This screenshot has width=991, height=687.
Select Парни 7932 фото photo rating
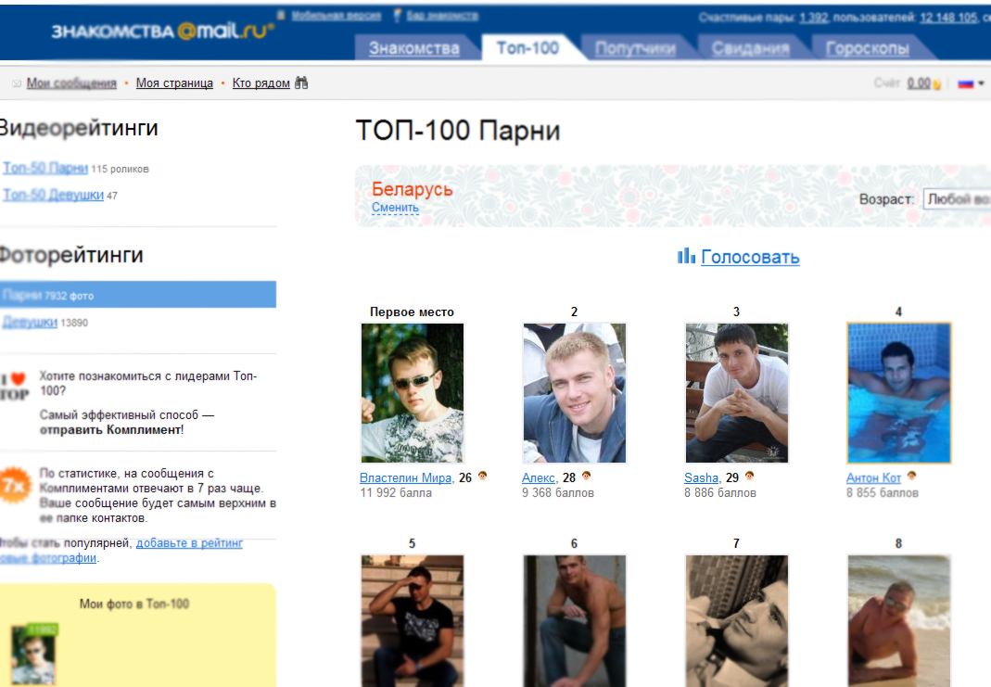click(x=138, y=295)
